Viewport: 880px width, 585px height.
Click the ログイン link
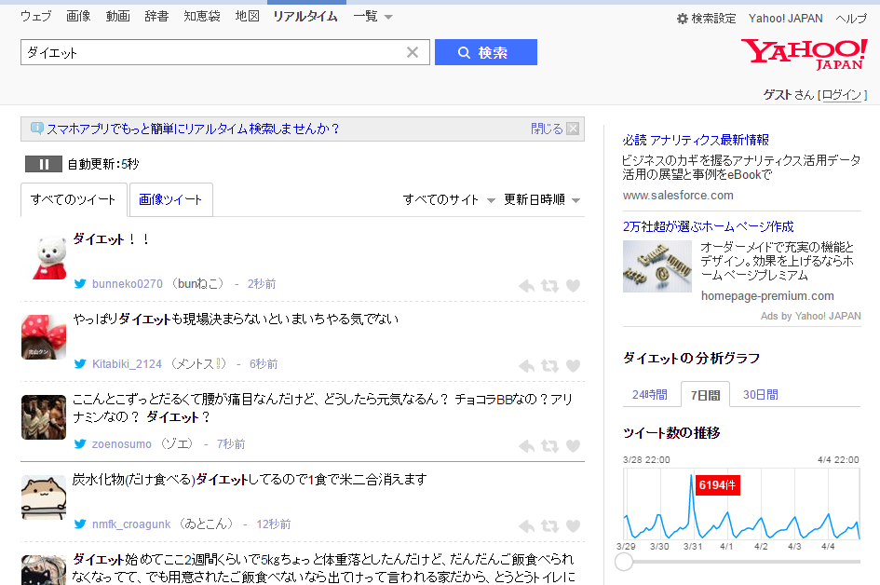(841, 95)
